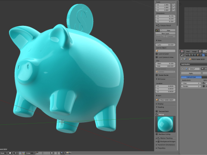Image resolution: width=207 pixels, height=155 pixels.
Task: Expand the Display panel
Action: coord(157,104)
